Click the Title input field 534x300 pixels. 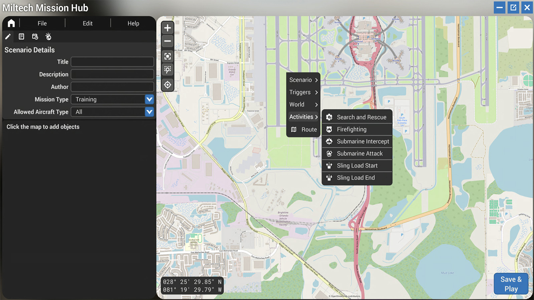tap(112, 62)
